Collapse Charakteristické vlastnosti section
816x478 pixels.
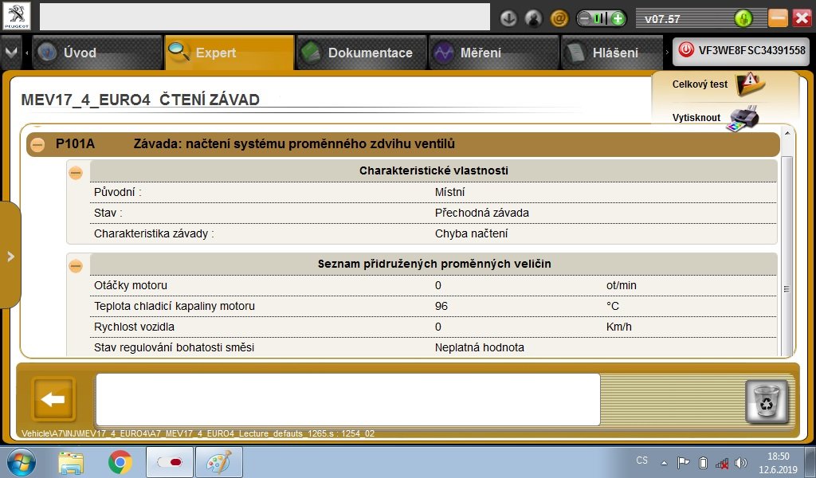coord(76,173)
